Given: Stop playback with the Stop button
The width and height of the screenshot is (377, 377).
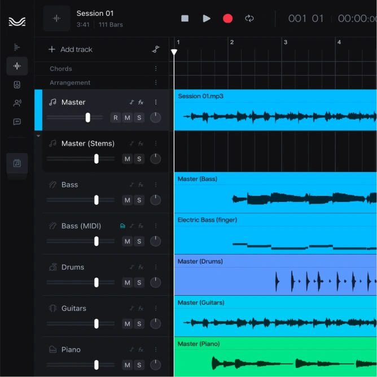Looking at the screenshot, I should (185, 19).
